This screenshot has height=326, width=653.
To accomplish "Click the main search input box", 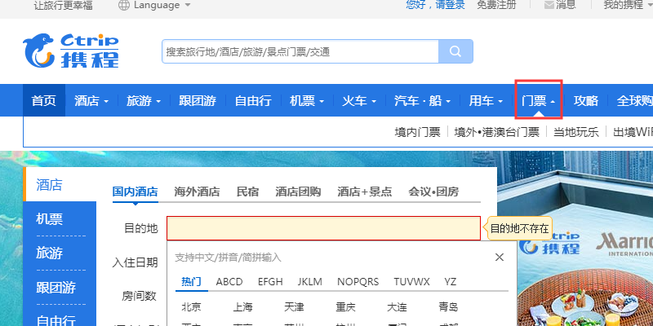I will coord(300,51).
